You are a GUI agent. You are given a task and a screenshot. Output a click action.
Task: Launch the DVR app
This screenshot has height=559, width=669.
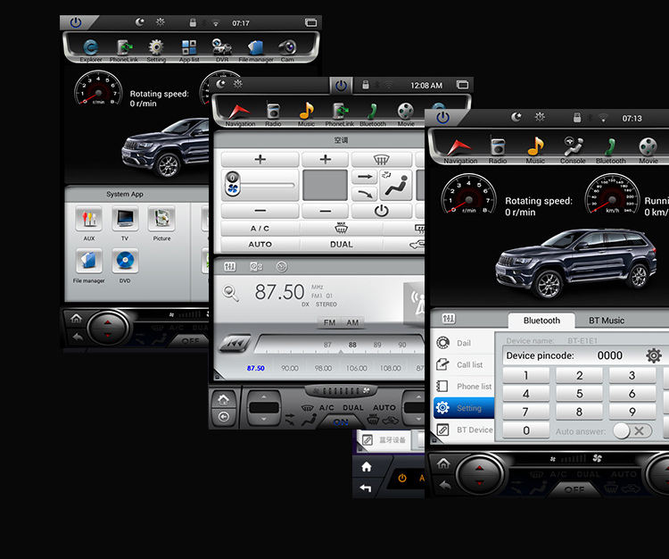coord(221,48)
